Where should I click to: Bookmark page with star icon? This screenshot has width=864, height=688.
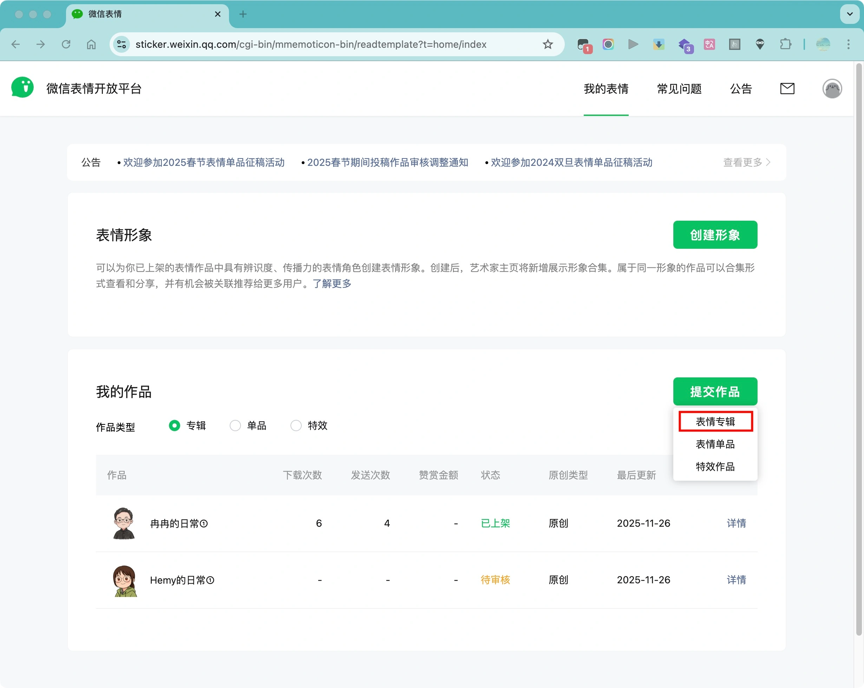548,45
